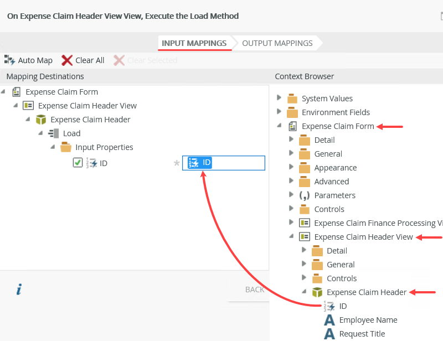Image resolution: width=443 pixels, height=341 pixels.
Task: Click the Clear All command
Action: (x=89, y=60)
